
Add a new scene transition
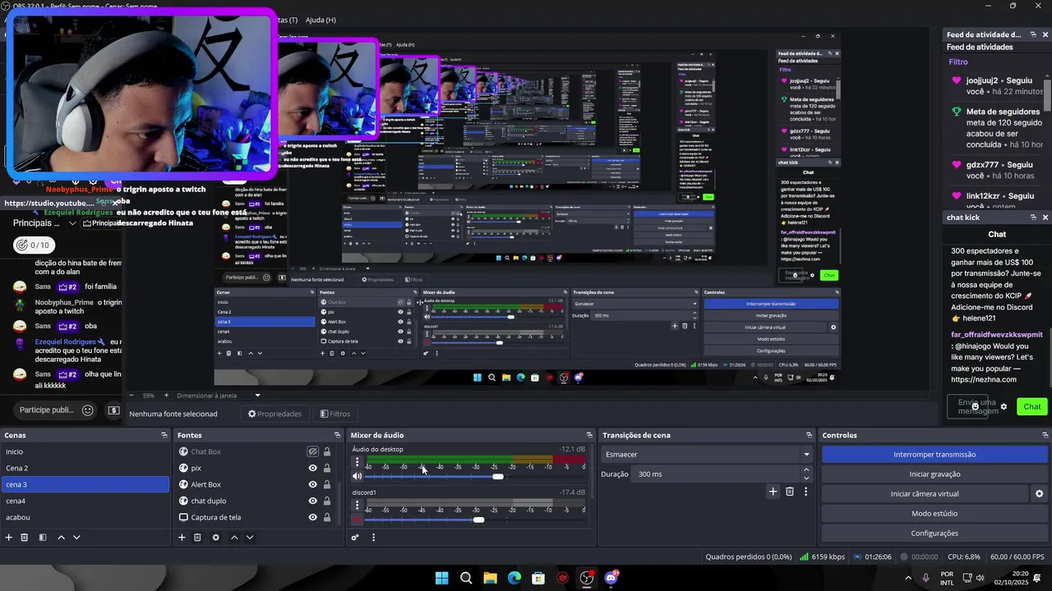pos(773,492)
